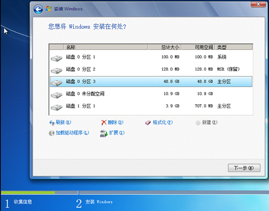
Task: Click the 加载驱动程序(L) link text
Action: [x=72, y=133]
